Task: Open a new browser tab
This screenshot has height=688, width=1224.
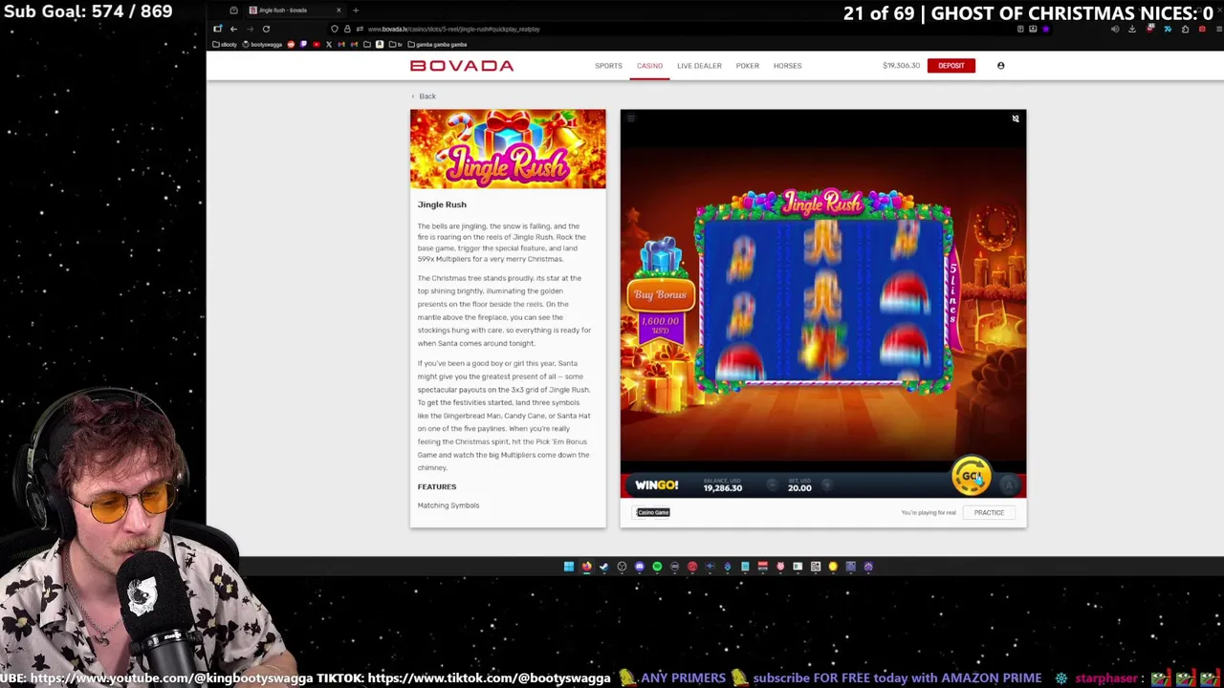Action: point(356,10)
